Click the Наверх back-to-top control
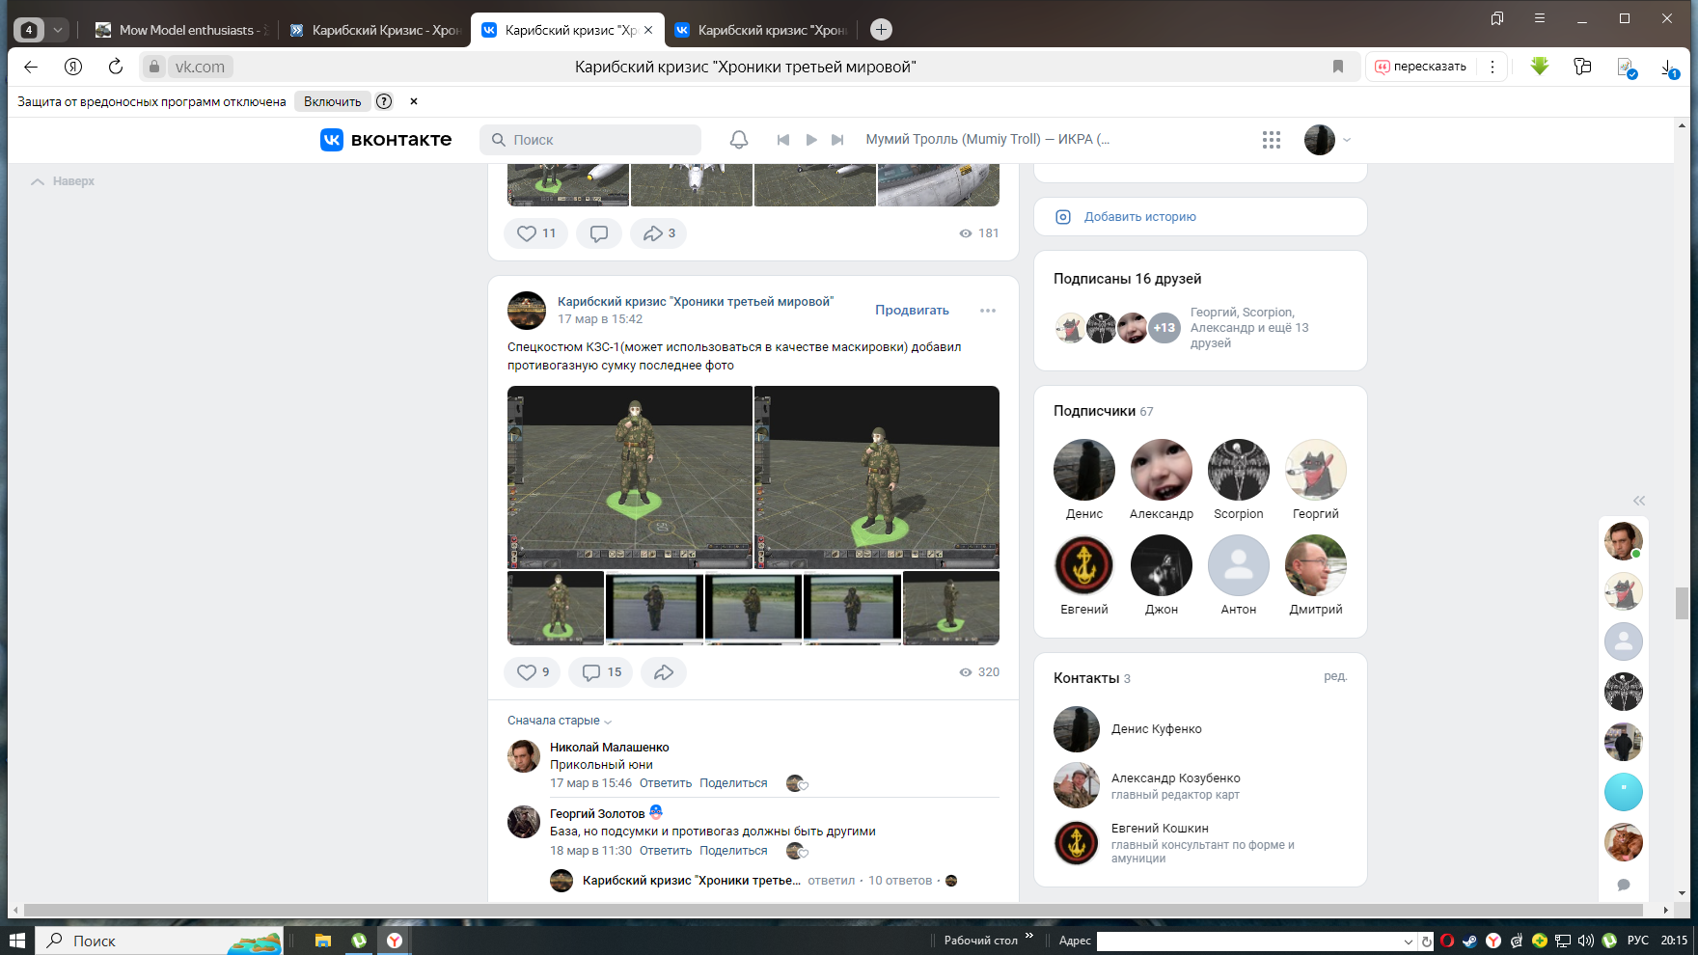The height and width of the screenshot is (955, 1698). coord(63,181)
